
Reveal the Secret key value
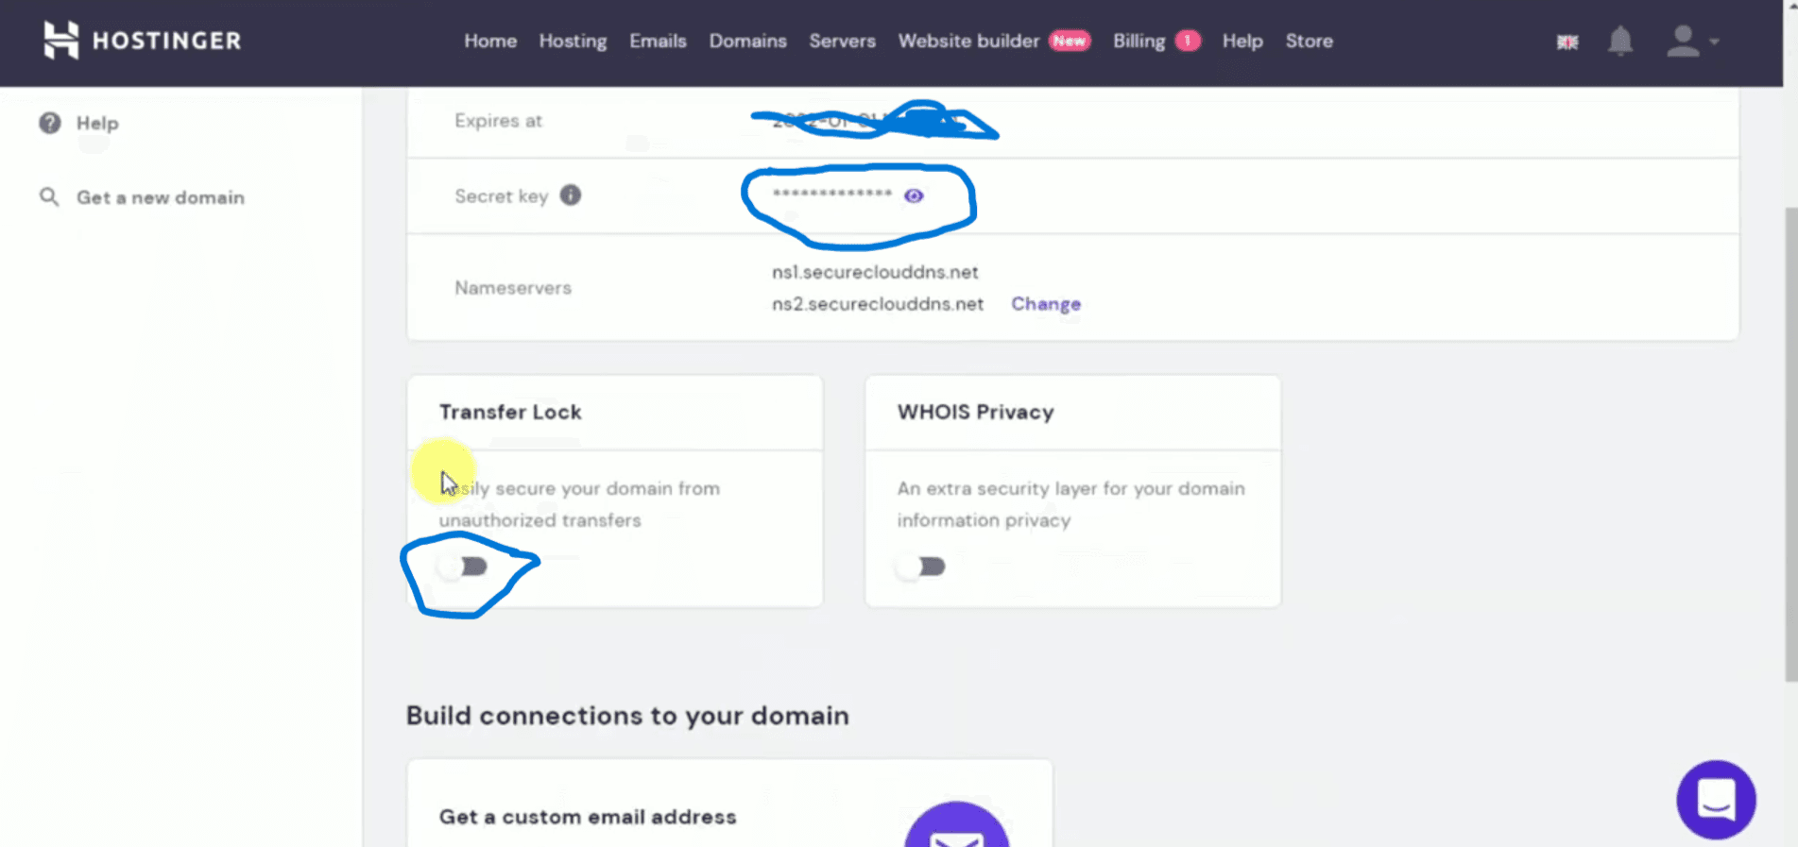click(x=913, y=195)
